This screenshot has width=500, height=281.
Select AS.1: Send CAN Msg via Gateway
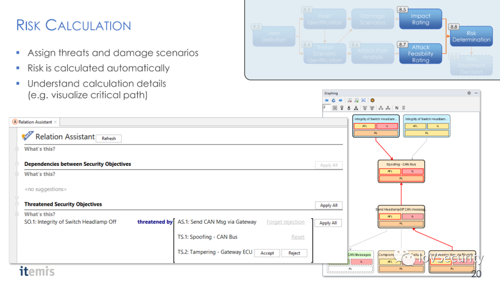point(217,222)
